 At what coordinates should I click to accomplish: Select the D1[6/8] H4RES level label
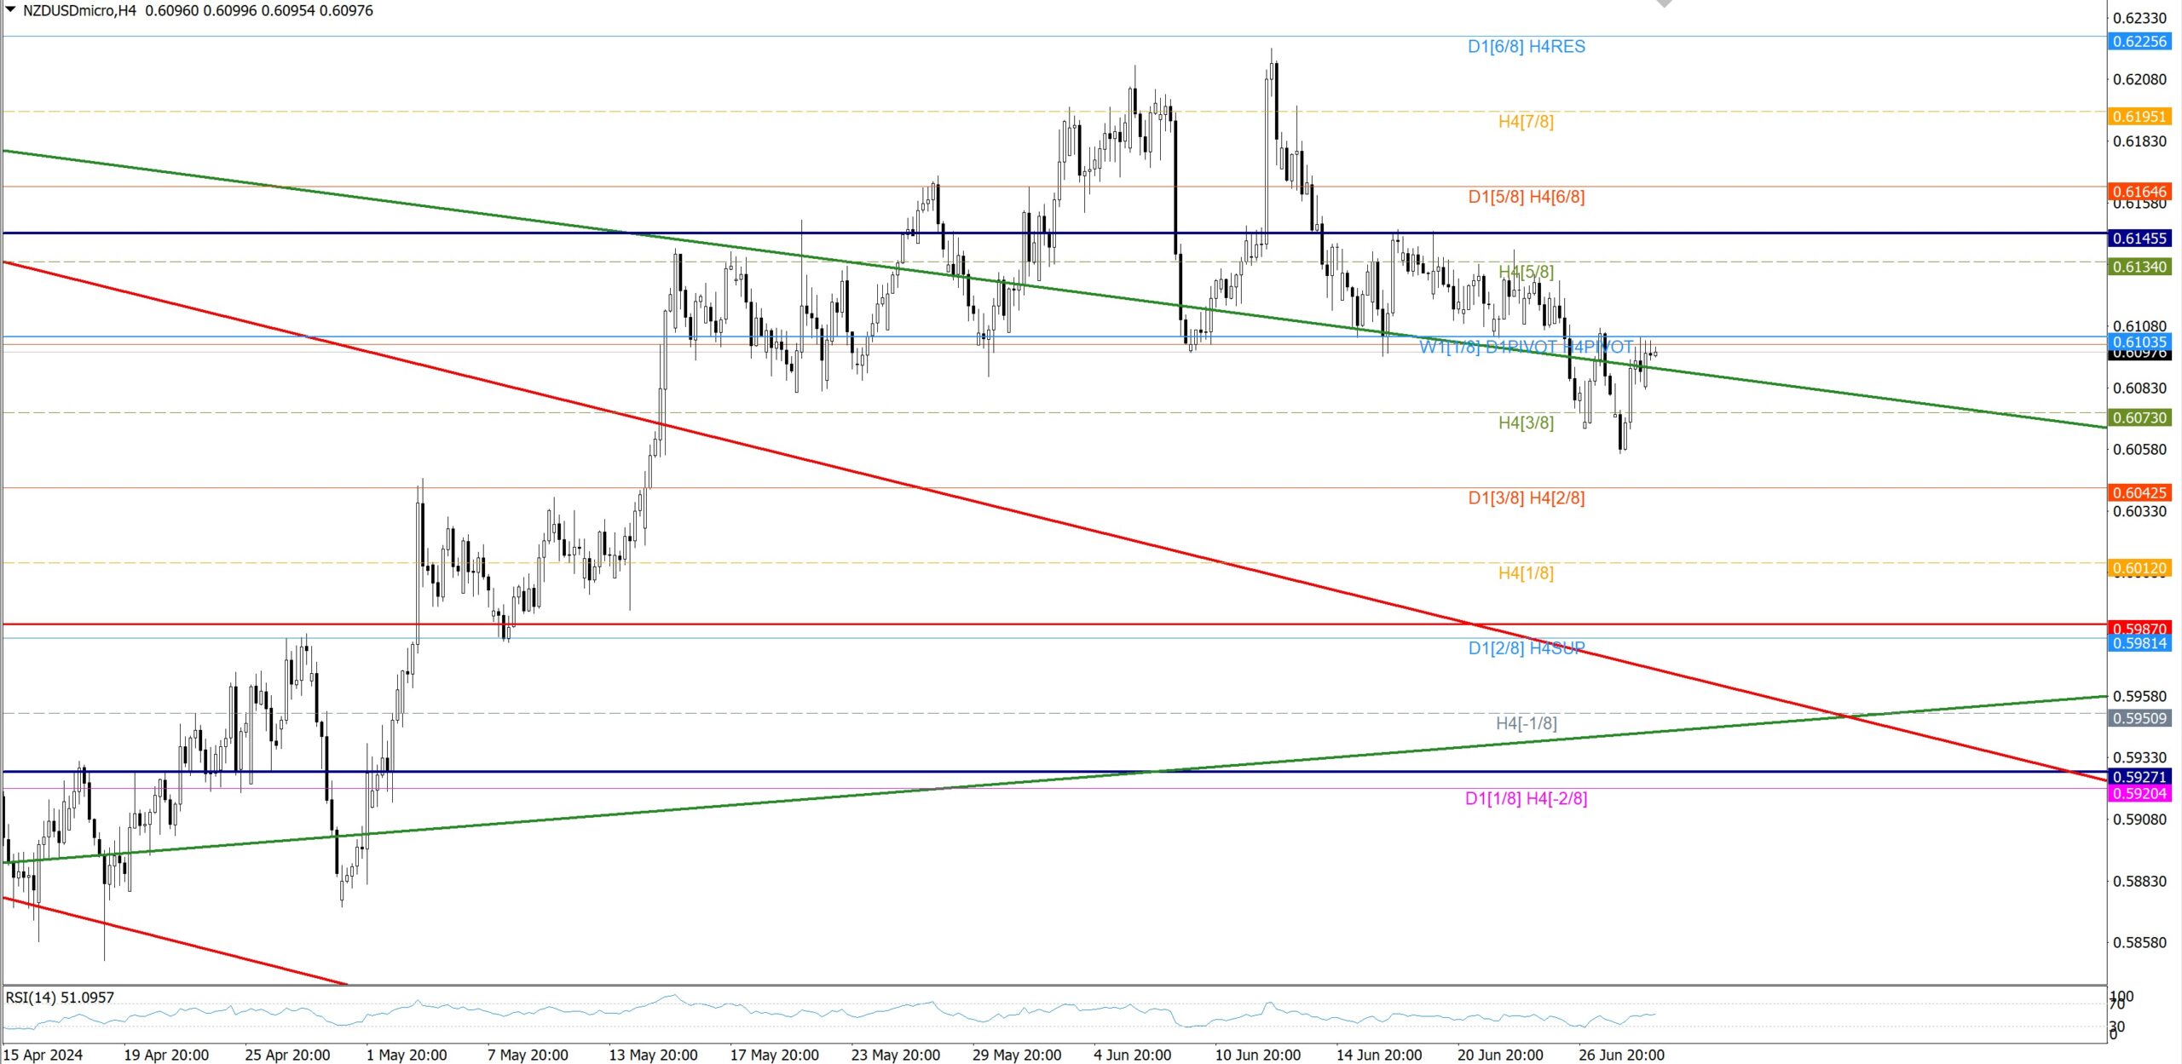coord(1526,47)
